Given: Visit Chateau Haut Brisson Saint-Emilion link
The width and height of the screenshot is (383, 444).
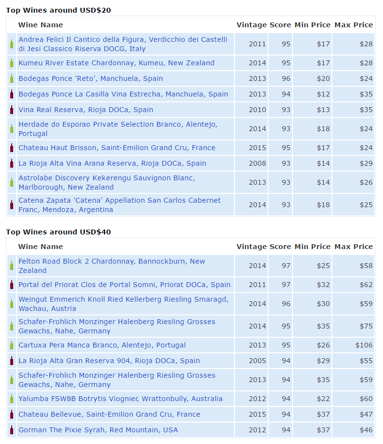Looking at the screenshot, I should [x=117, y=148].
